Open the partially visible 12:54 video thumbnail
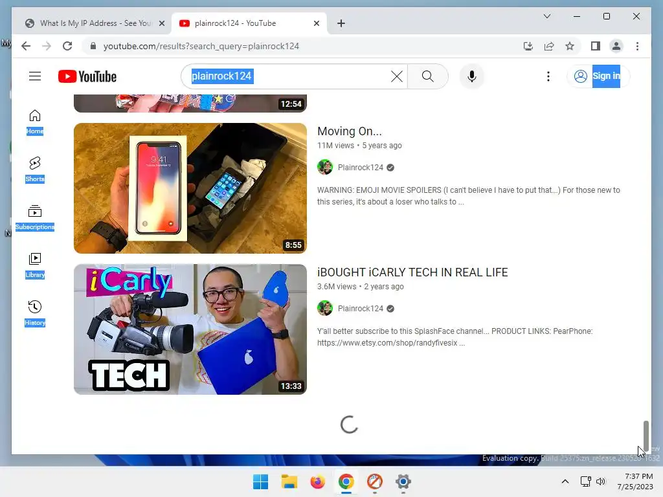Viewport: 663px width, 497px height. (190, 103)
